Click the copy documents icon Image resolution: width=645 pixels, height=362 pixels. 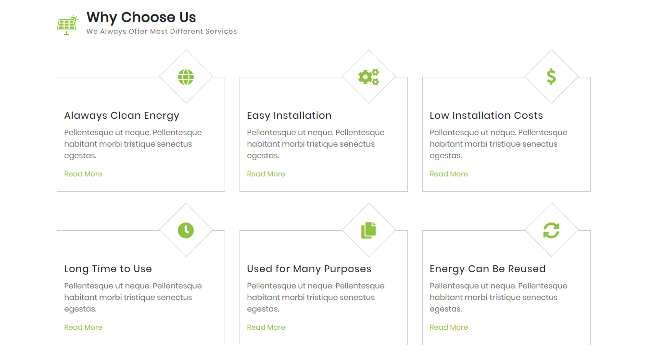point(368,230)
